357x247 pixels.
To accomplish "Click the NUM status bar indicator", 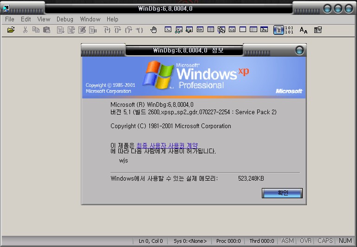I will tap(345, 241).
